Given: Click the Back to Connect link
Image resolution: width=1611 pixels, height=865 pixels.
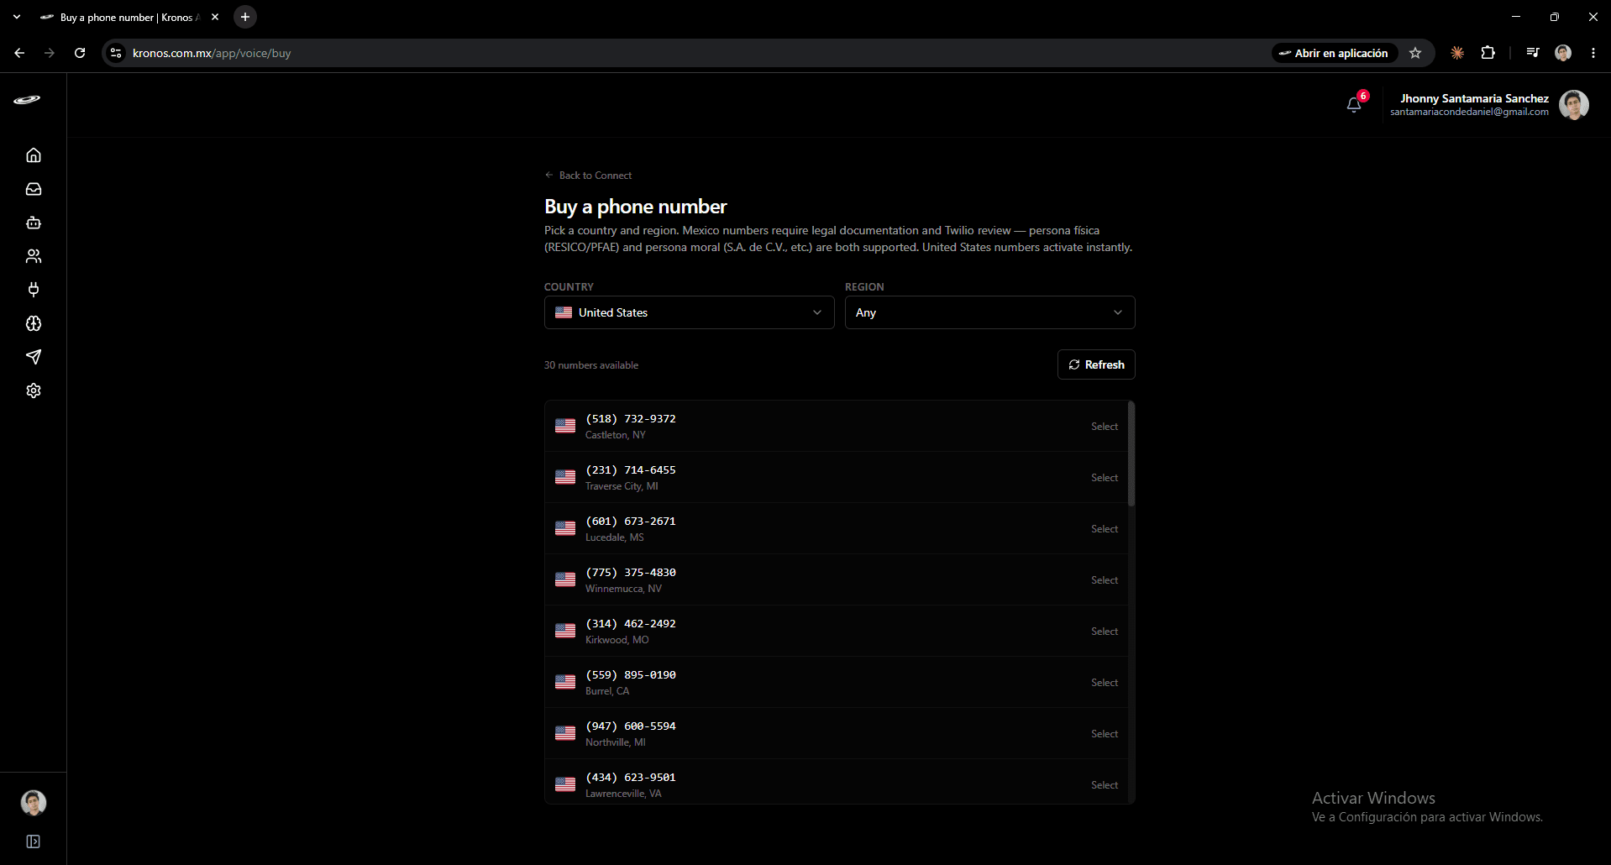Looking at the screenshot, I should (588, 176).
